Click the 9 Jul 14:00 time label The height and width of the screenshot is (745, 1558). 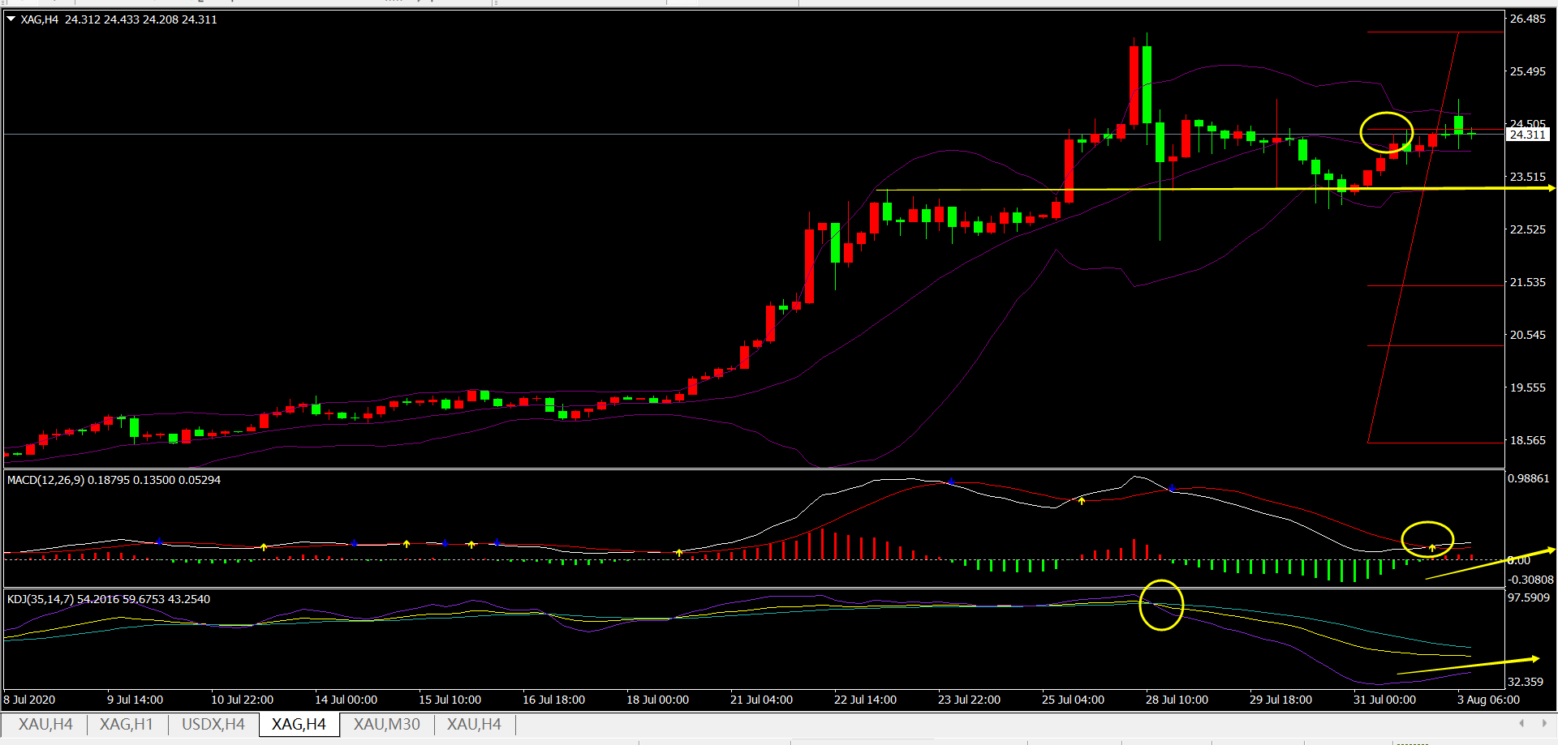tap(135, 700)
